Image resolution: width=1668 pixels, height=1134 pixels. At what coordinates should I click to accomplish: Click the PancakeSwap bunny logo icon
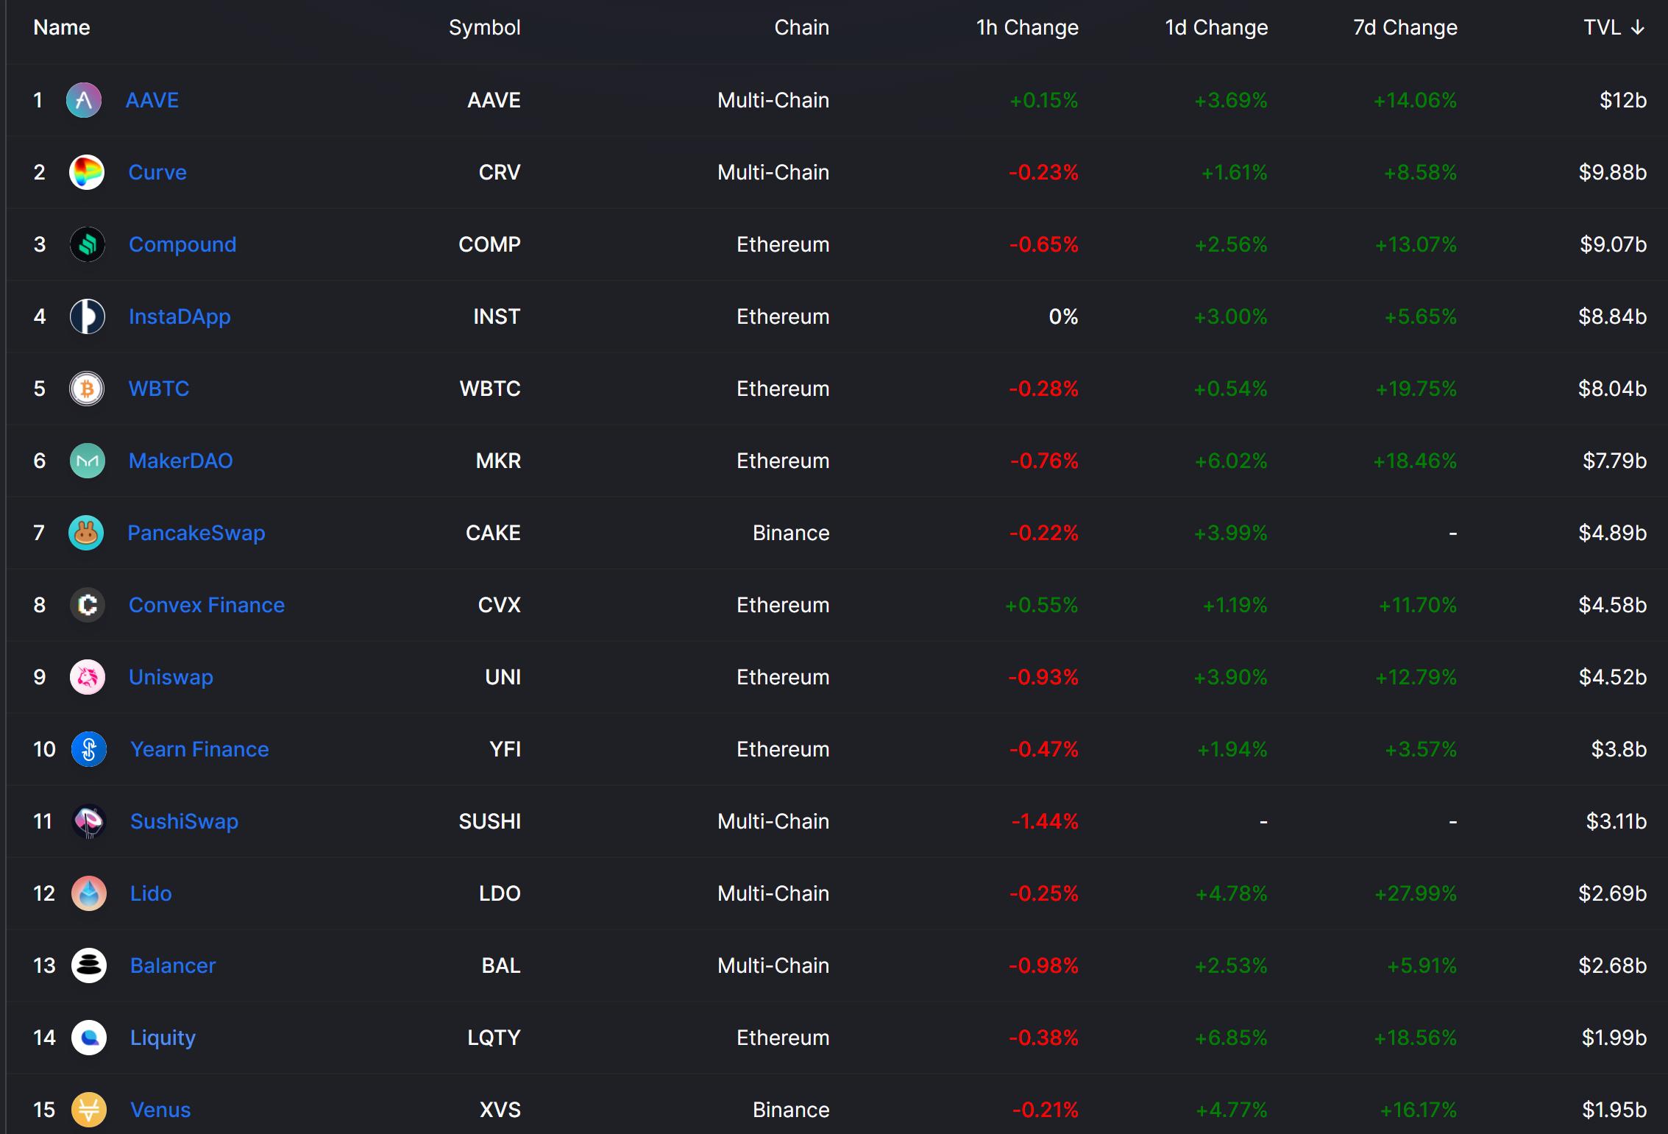tap(86, 533)
